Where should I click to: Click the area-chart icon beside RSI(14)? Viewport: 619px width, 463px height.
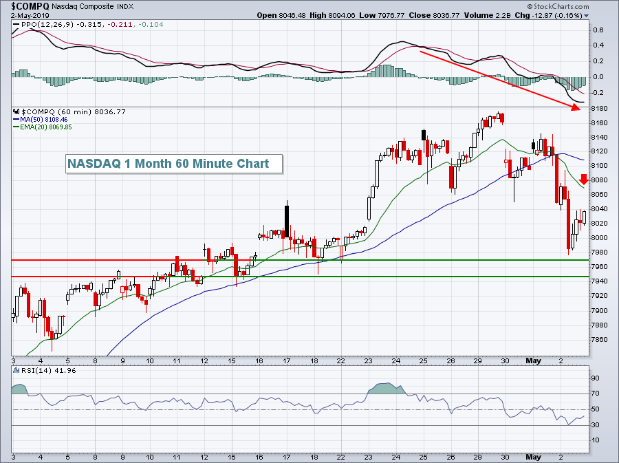16,370
